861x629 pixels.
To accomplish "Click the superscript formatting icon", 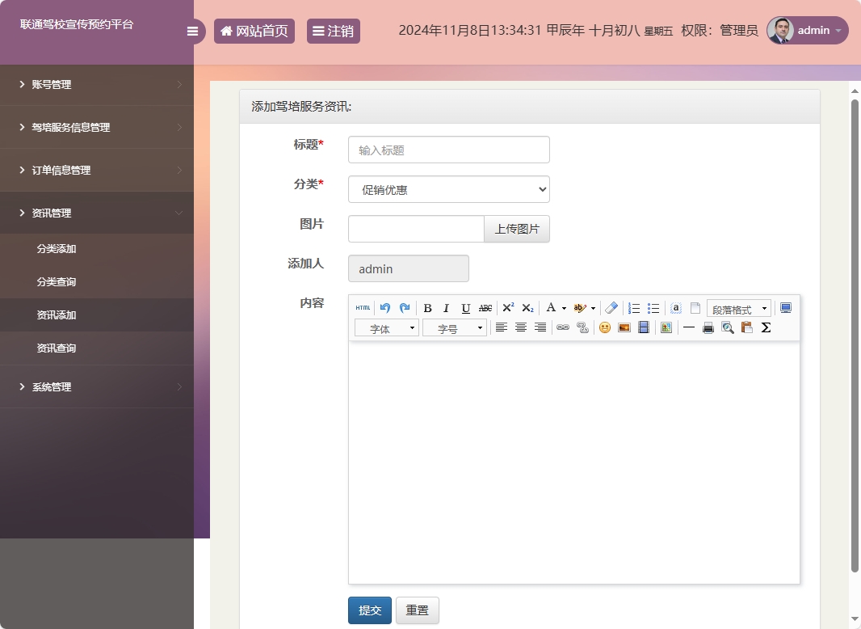I will coord(508,308).
